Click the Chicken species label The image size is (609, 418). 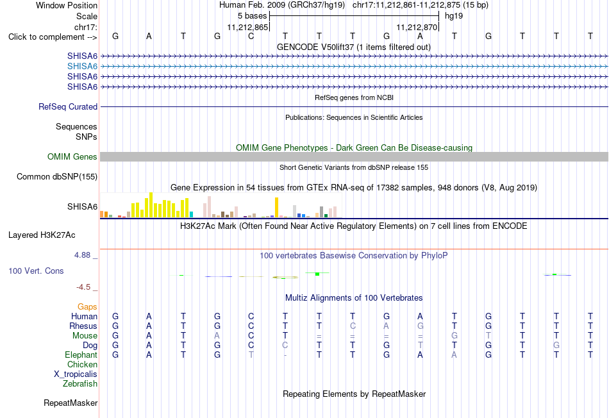82,364
